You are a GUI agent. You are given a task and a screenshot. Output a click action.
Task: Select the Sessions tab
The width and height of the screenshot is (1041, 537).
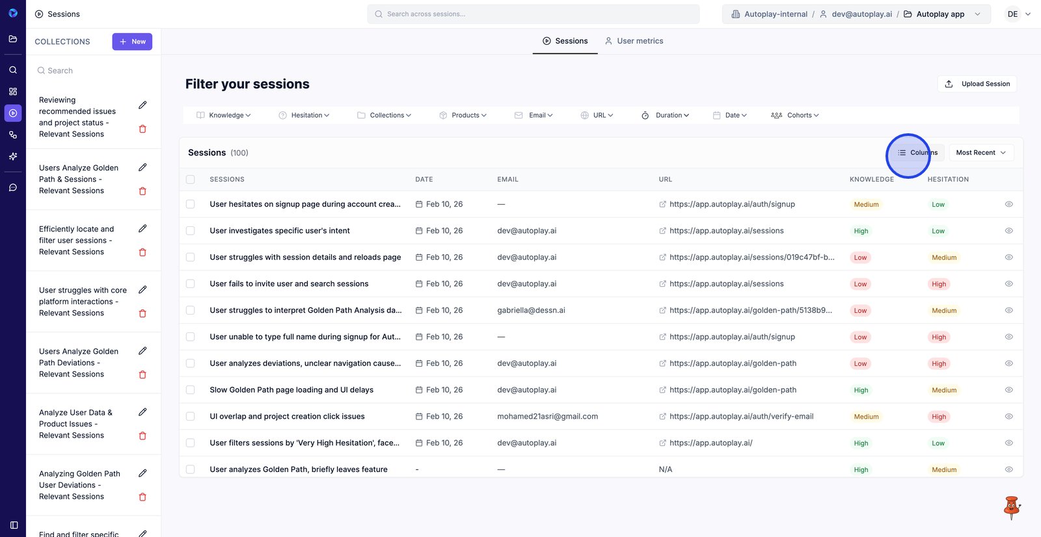[x=565, y=41]
